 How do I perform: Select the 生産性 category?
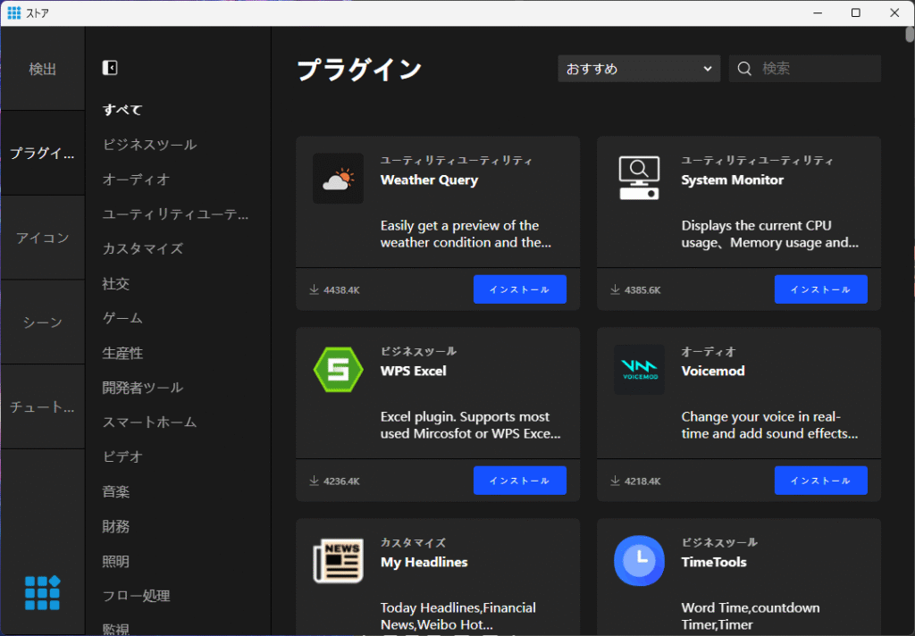[122, 353]
